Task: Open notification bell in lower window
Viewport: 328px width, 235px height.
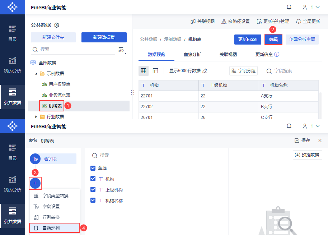Action: [x=289, y=126]
